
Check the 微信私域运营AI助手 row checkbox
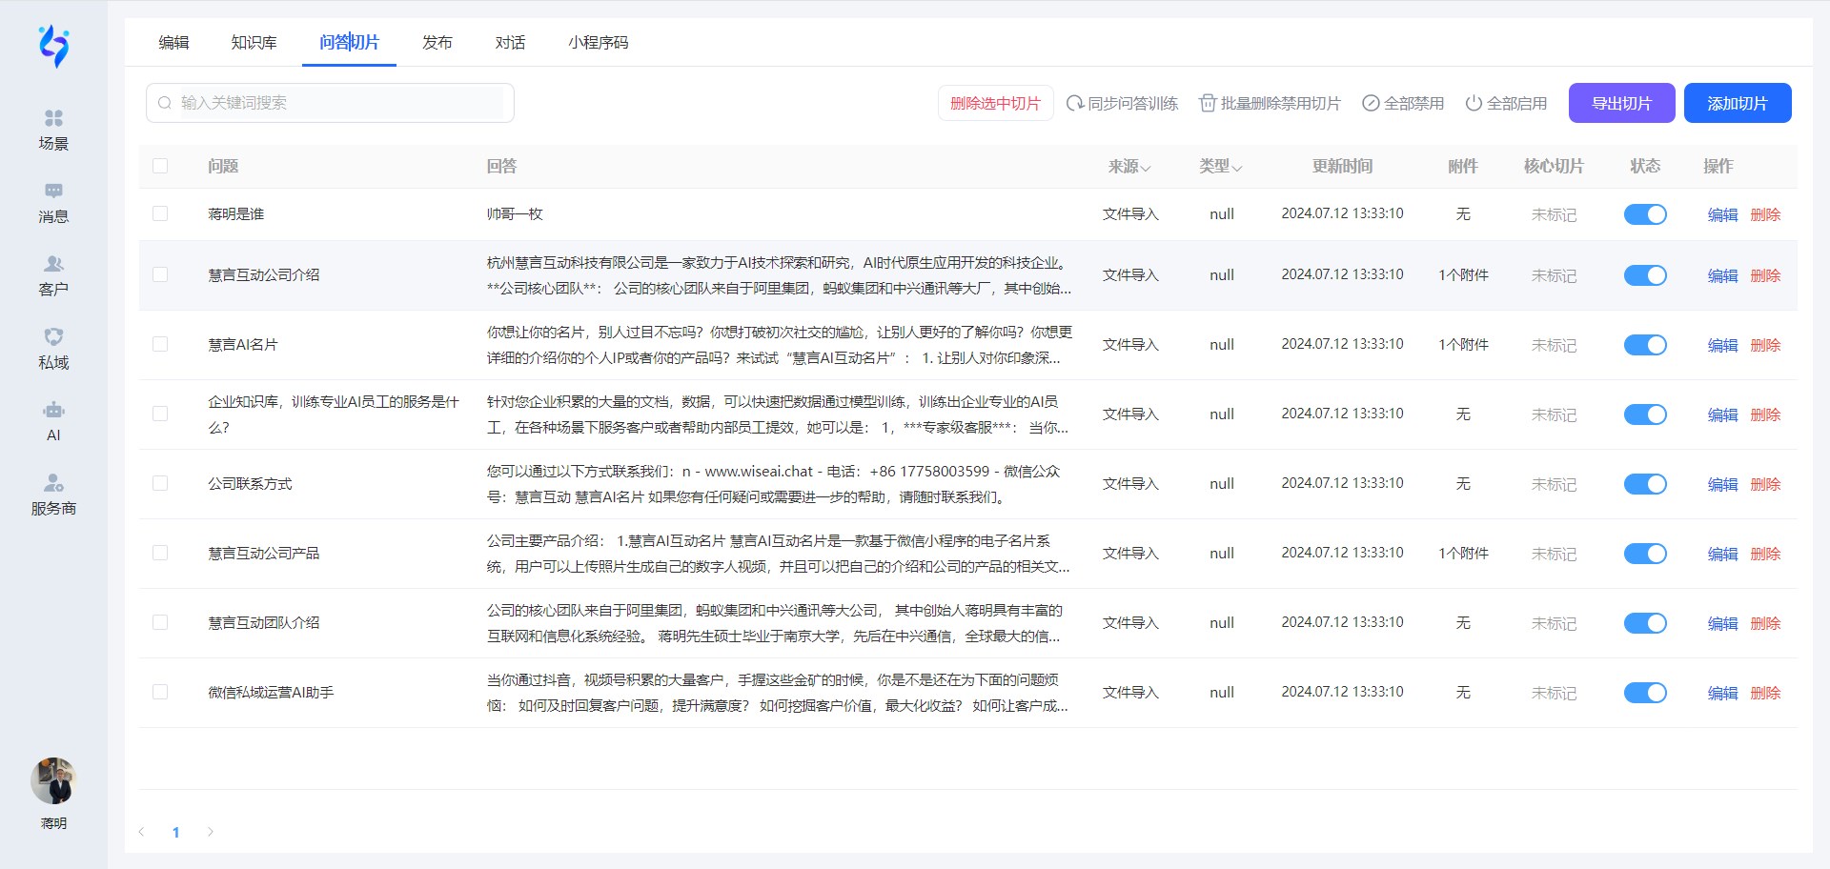[x=160, y=692]
